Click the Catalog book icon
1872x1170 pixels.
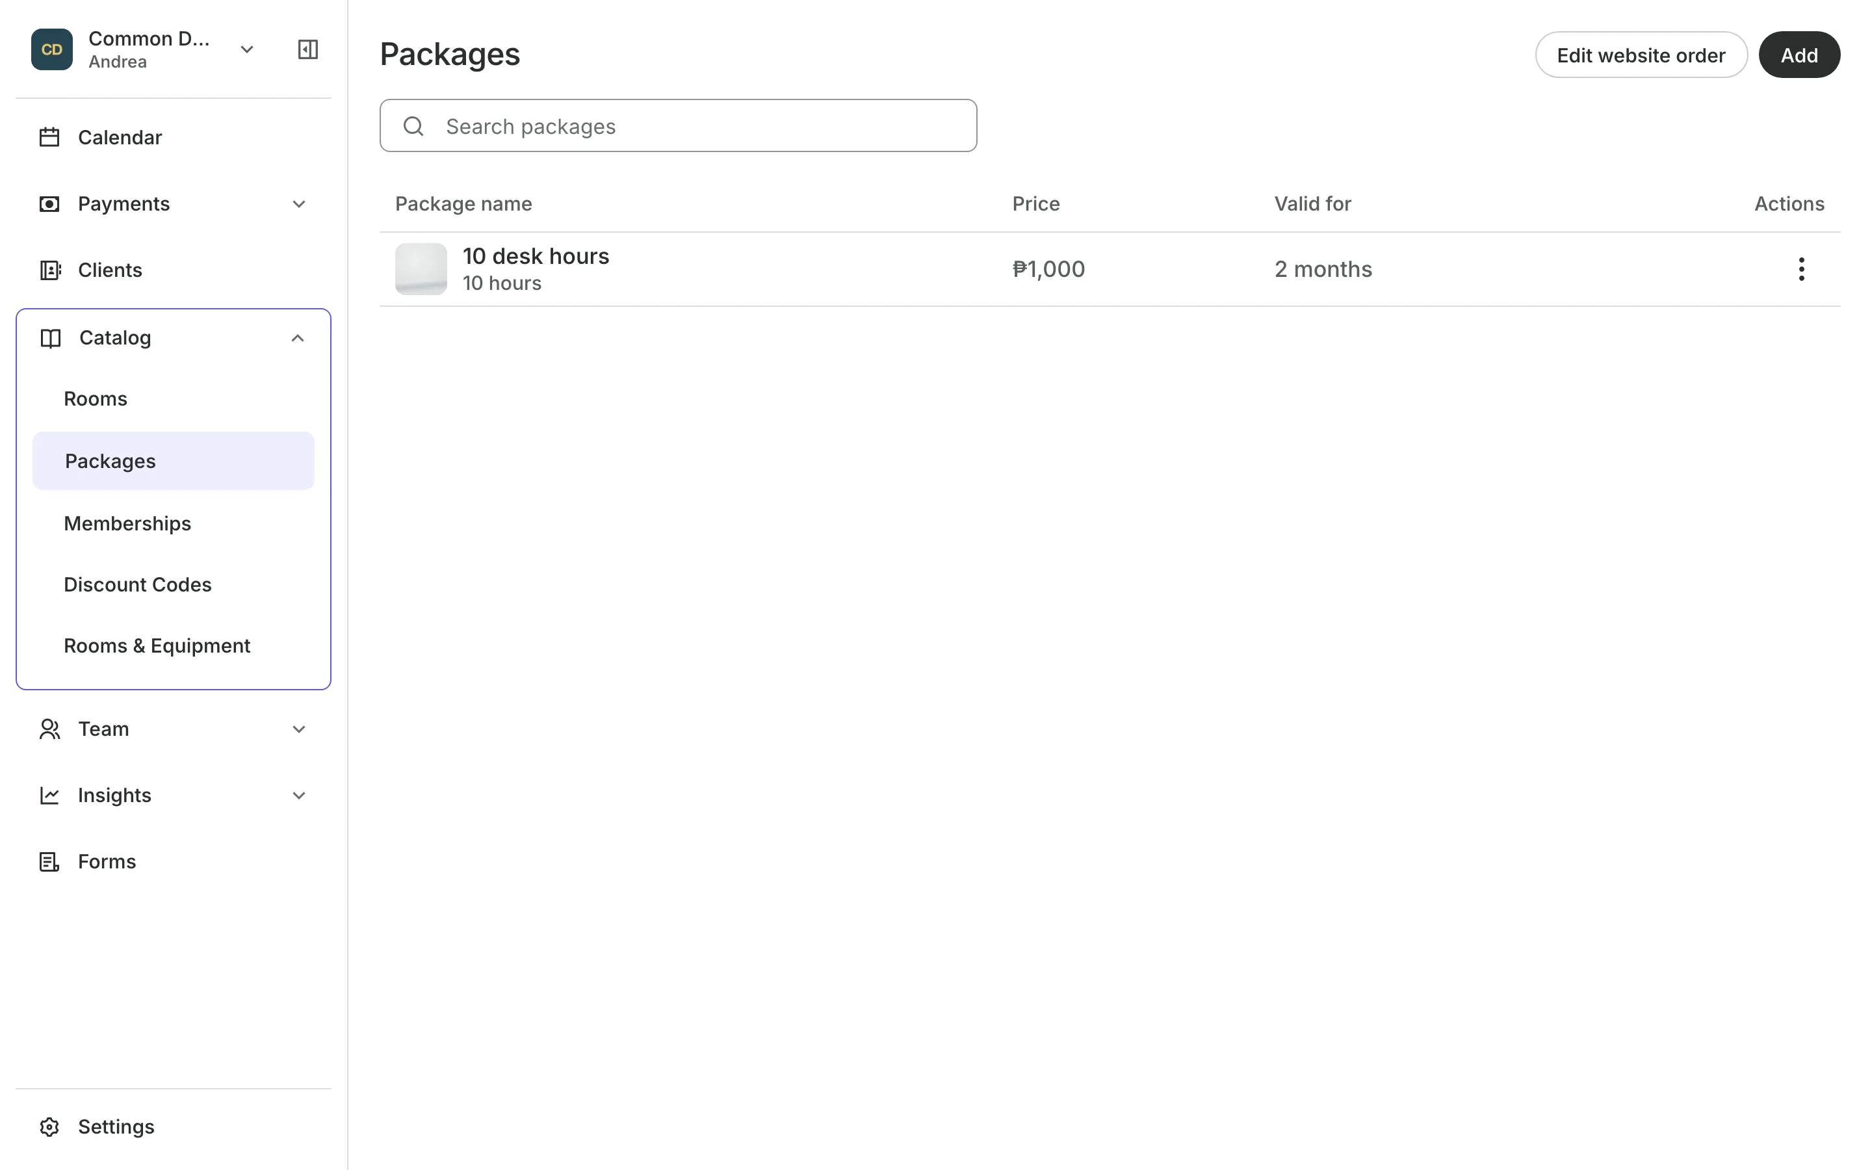50,338
